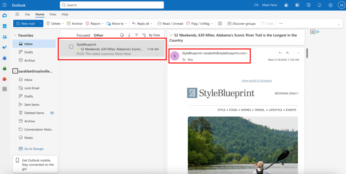This screenshot has width=346, height=174.
Task: Expand the Report dropdown arrow
Action: tap(103, 23)
